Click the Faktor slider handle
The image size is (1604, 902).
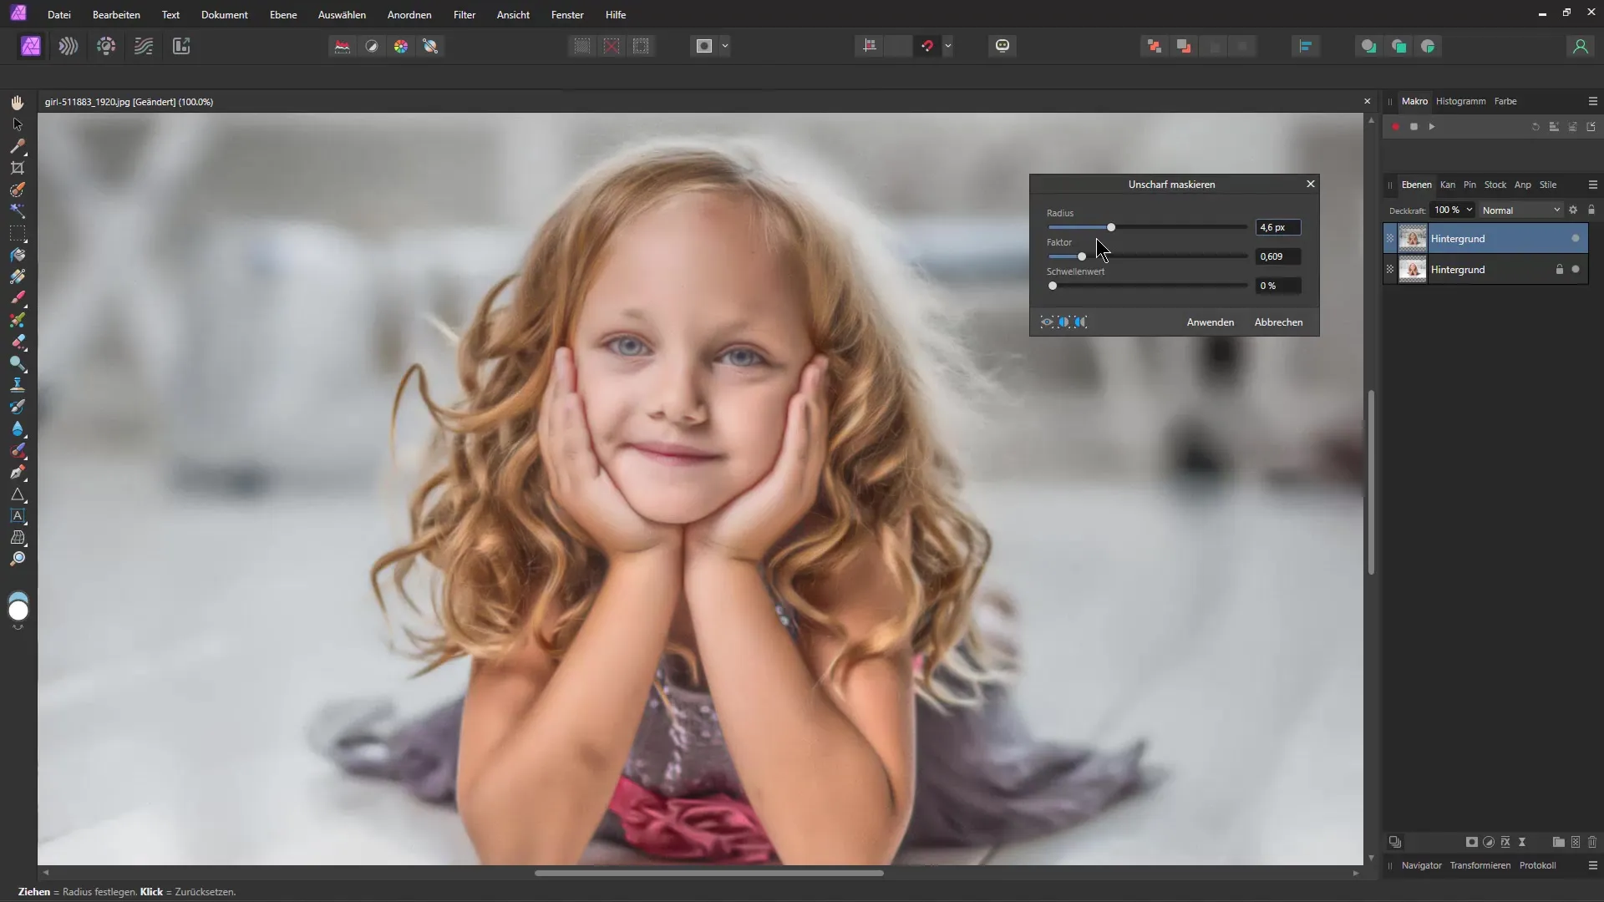pos(1082,256)
